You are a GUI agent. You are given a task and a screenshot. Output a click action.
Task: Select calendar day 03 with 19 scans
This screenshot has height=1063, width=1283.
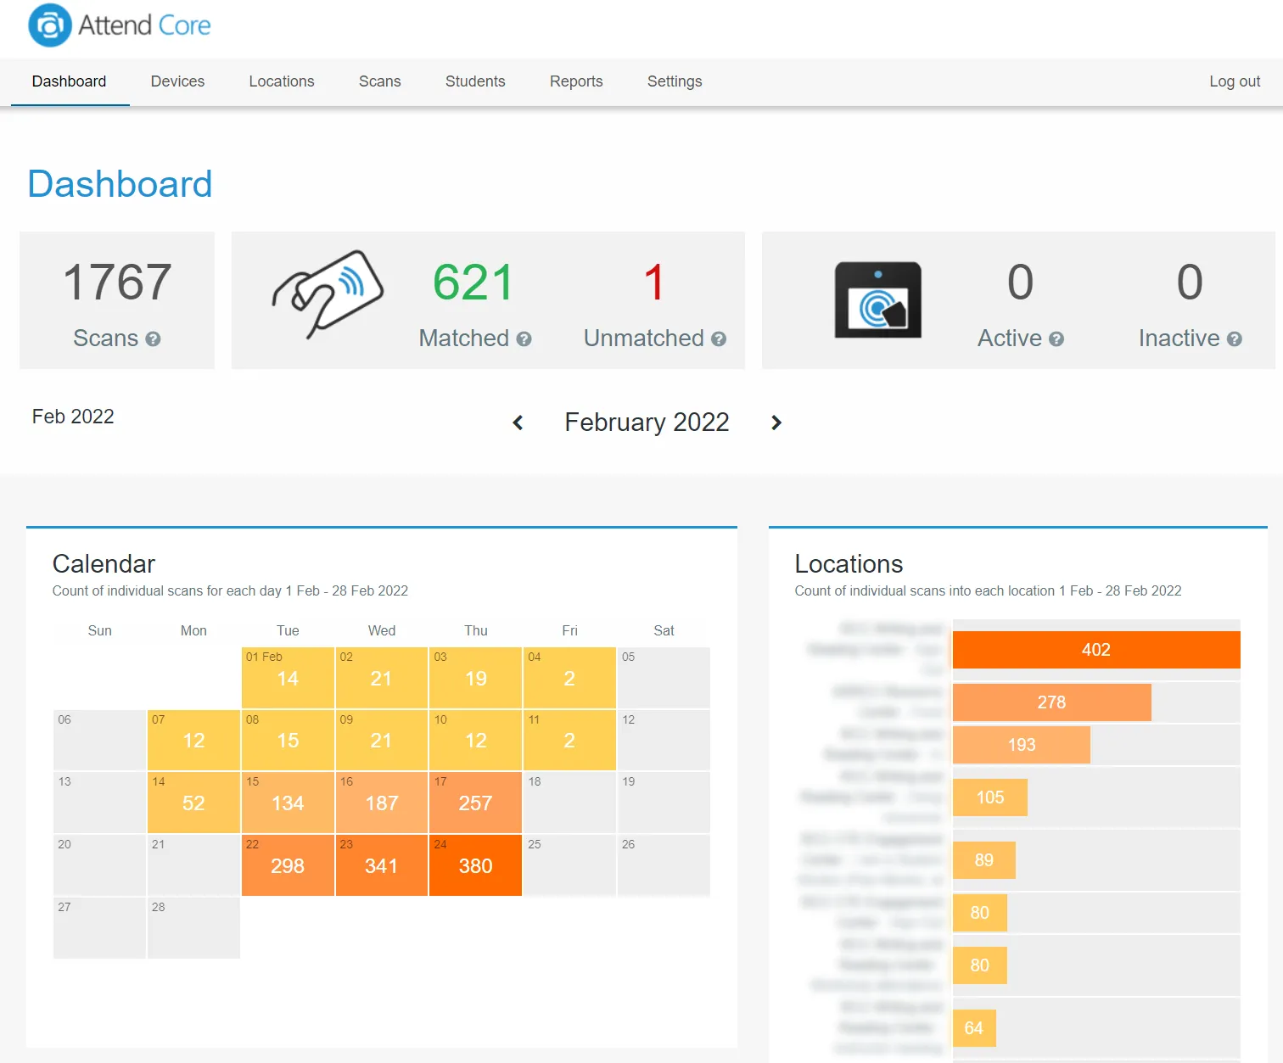point(475,678)
